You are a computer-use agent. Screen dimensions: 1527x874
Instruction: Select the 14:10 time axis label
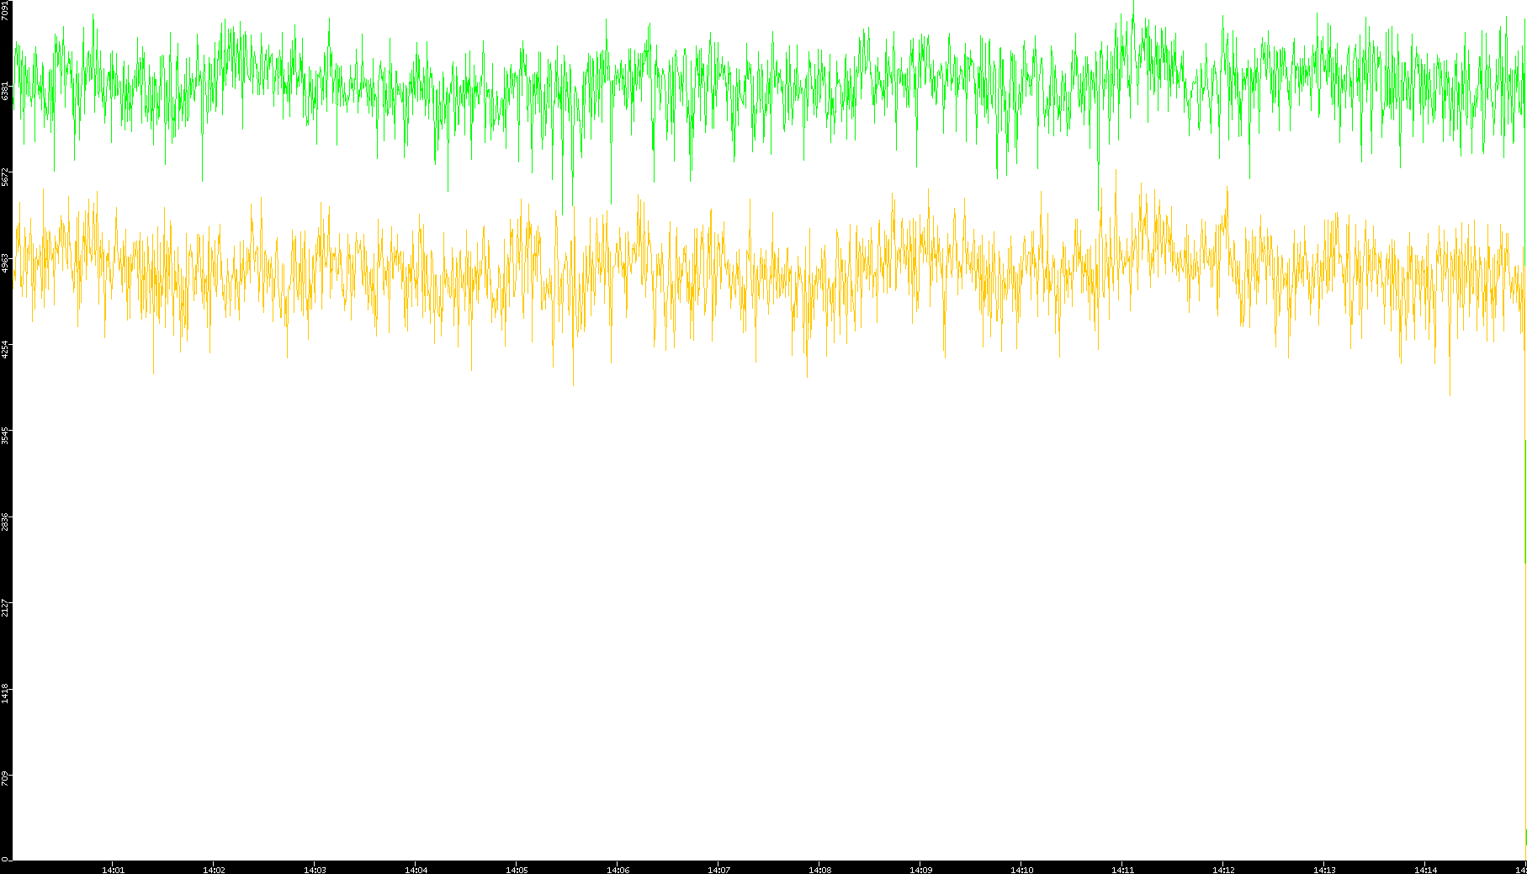point(1021,870)
